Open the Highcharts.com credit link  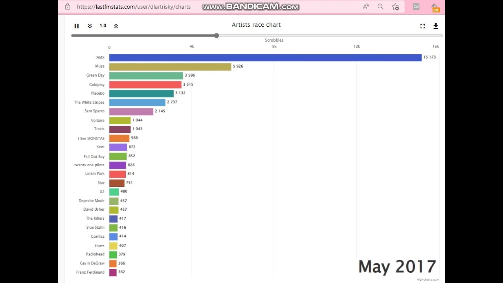428,279
